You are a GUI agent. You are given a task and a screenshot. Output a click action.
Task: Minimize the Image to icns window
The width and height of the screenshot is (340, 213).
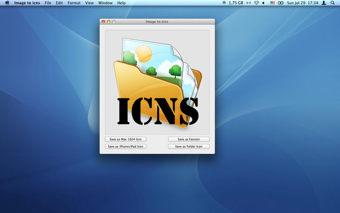click(x=109, y=22)
